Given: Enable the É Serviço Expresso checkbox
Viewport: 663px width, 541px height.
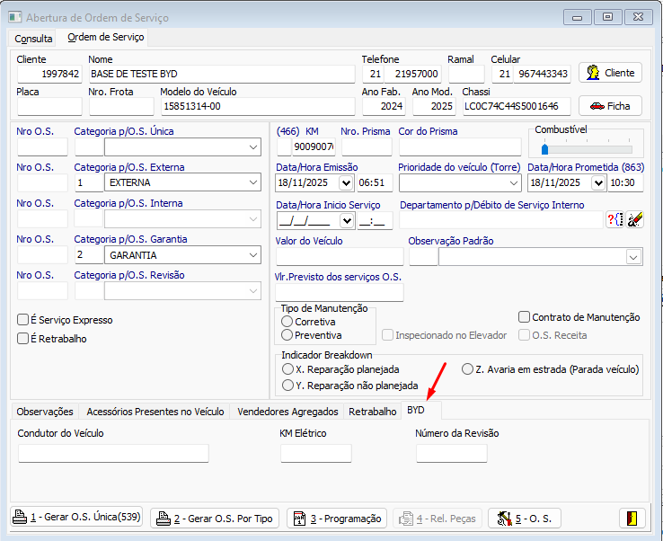Looking at the screenshot, I should (23, 320).
